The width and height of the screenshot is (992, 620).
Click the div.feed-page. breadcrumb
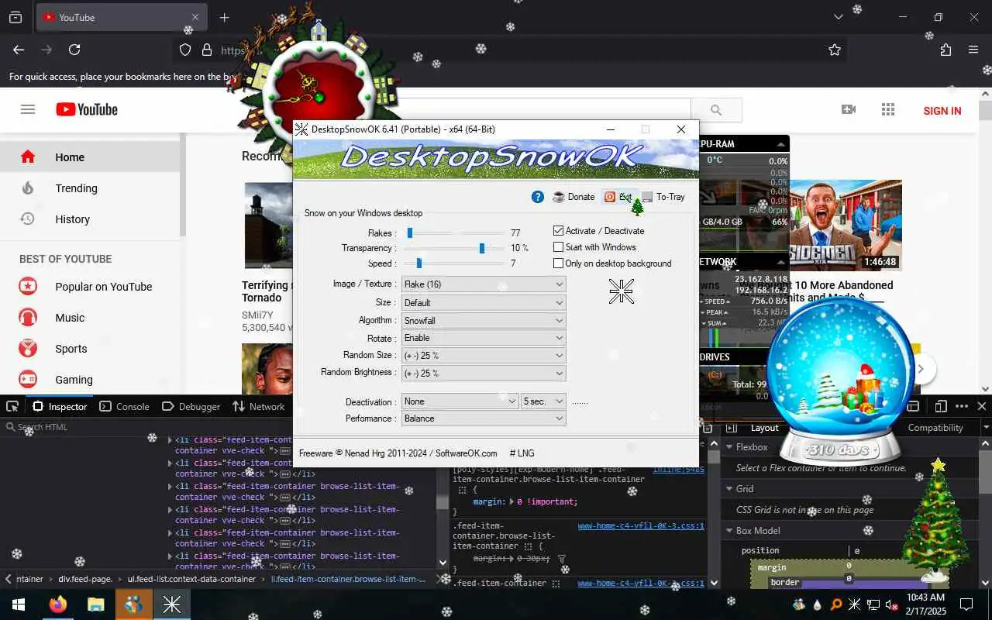(x=85, y=579)
